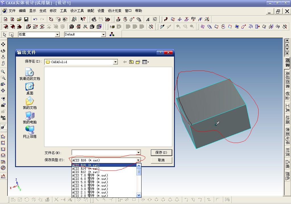291x204 pixels.
Task: Choose ACIS 5.0 零件 (*.sat)
Action: (104, 182)
